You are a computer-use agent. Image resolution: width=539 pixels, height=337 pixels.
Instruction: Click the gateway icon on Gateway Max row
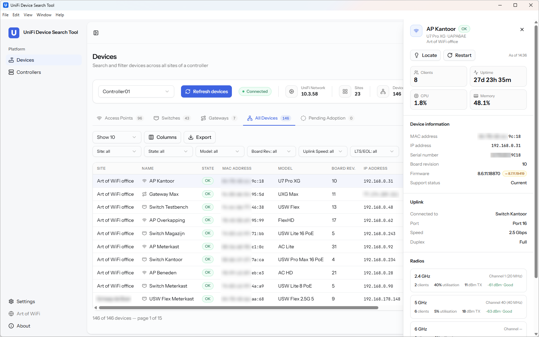pyautogui.click(x=144, y=194)
